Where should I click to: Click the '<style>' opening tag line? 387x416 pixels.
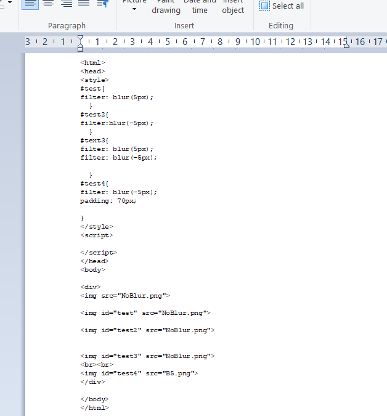pyautogui.click(x=95, y=80)
